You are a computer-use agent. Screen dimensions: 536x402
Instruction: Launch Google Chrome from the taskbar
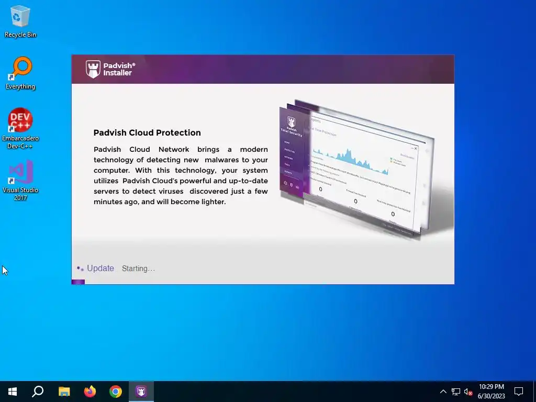[116, 392]
